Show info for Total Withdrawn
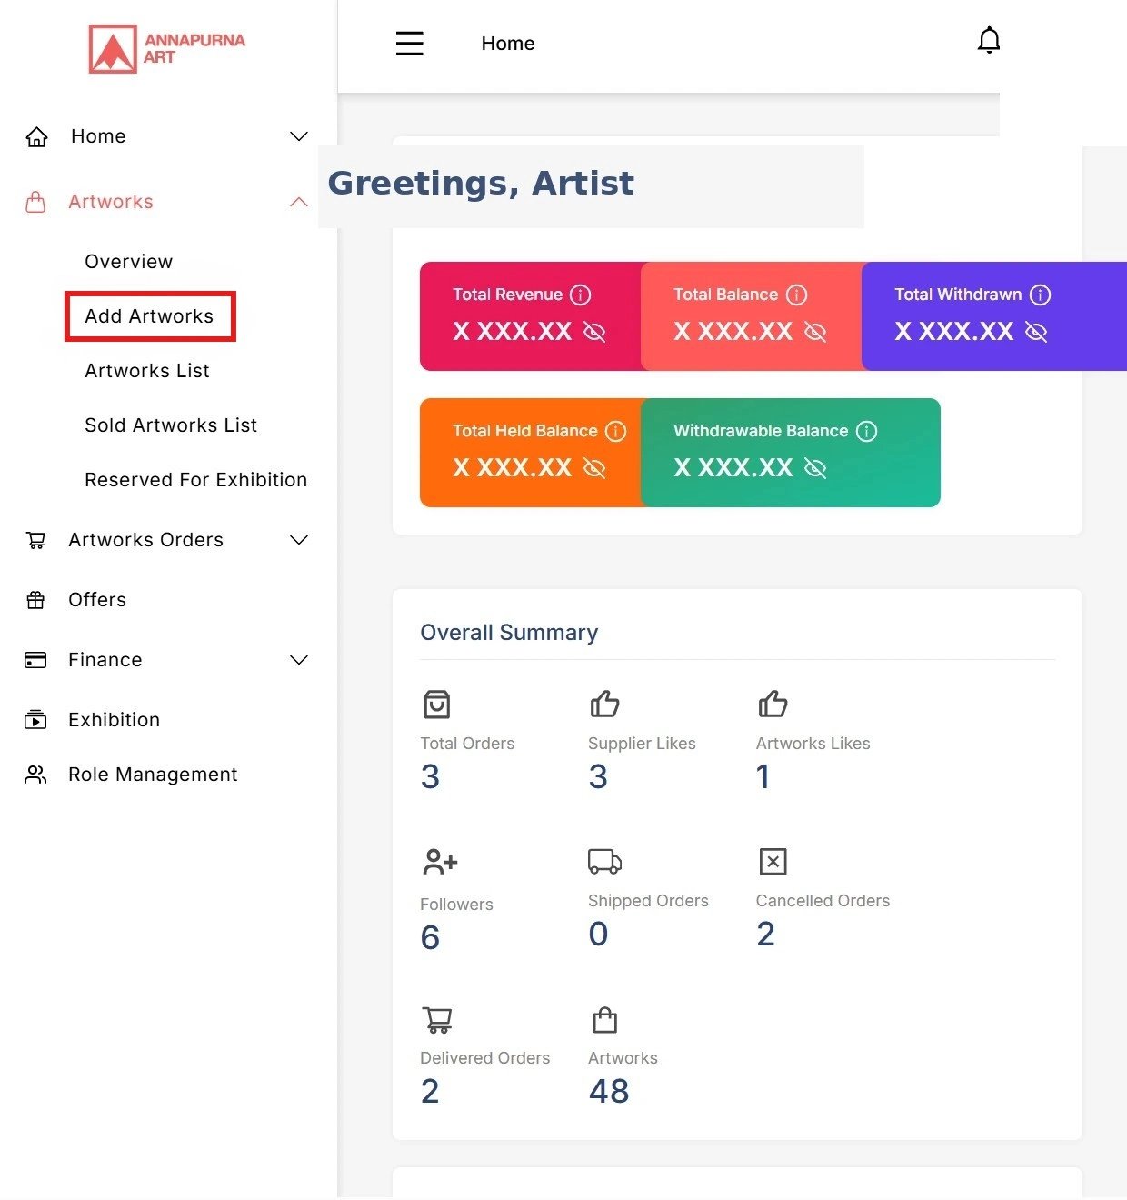This screenshot has height=1200, width=1127. 1040,295
